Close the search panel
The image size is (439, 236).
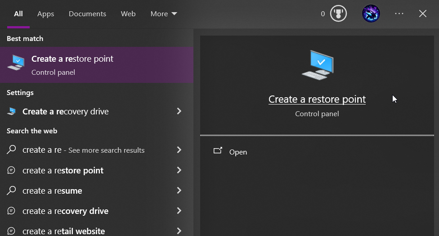(x=422, y=14)
